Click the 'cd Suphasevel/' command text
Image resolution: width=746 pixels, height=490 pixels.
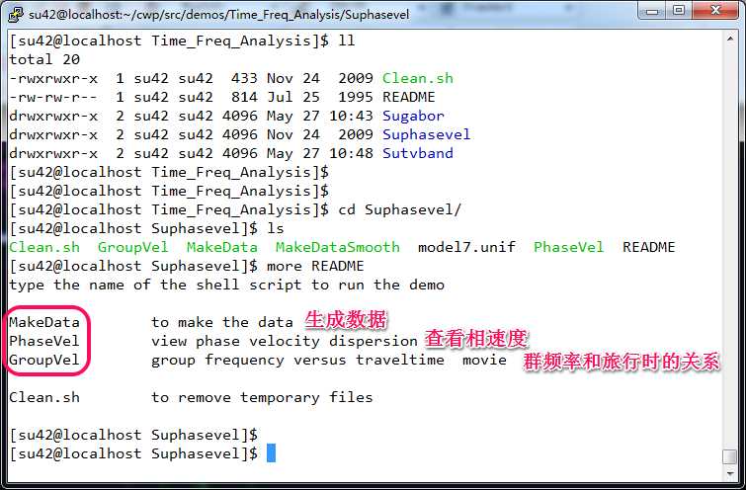[399, 209]
